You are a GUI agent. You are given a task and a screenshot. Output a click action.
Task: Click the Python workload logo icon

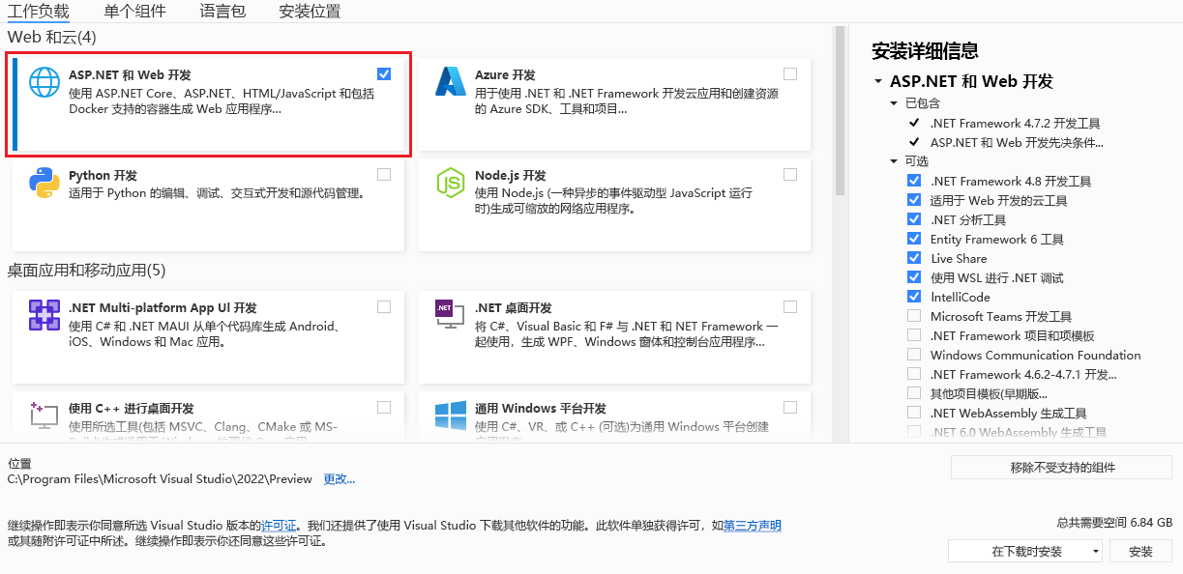click(x=44, y=183)
